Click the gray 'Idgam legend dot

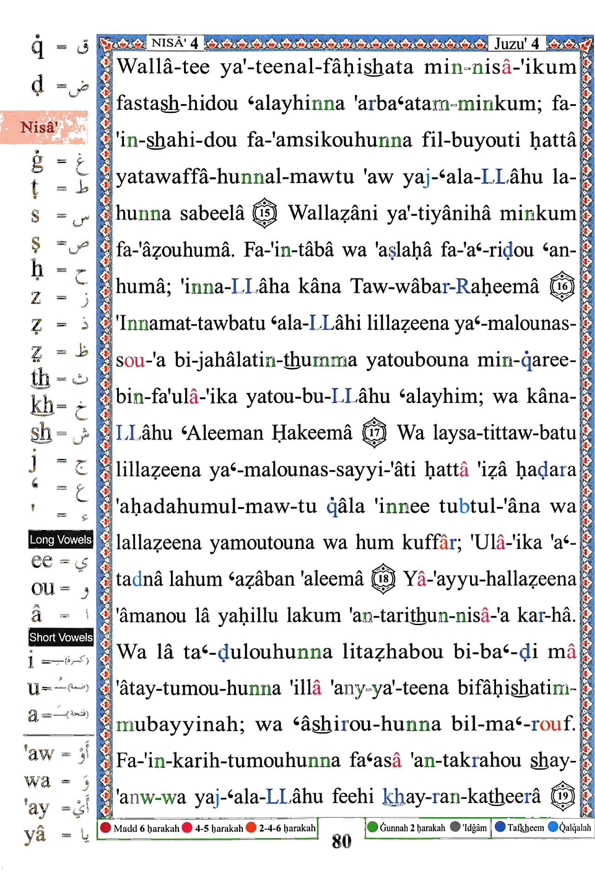pos(456,827)
